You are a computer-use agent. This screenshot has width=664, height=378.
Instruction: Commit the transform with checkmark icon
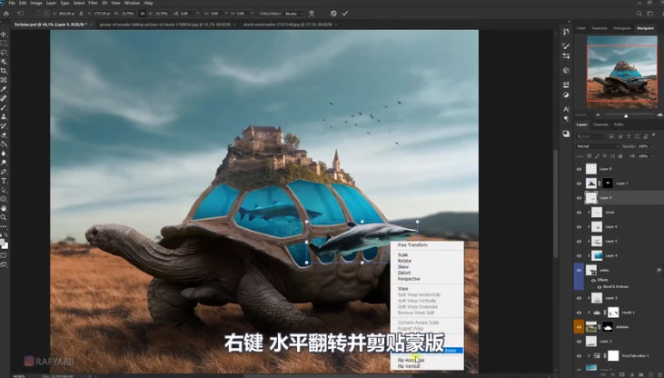[345, 14]
